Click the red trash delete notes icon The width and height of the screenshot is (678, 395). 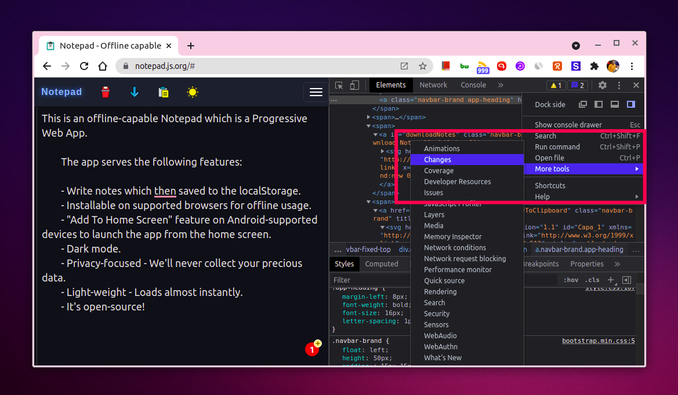point(106,92)
